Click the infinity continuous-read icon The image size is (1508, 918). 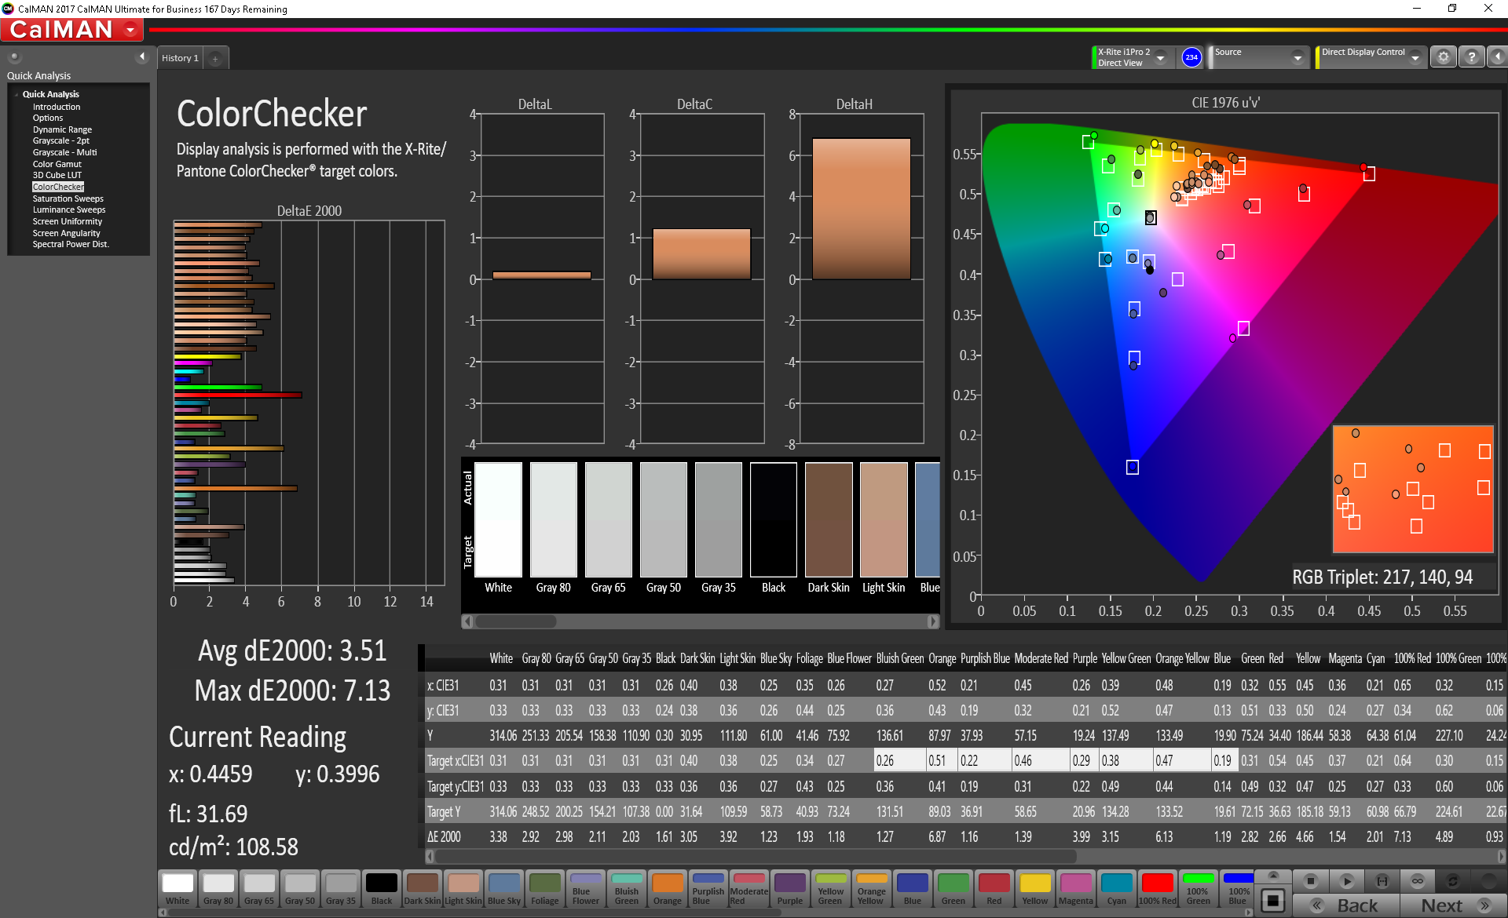(x=1417, y=880)
